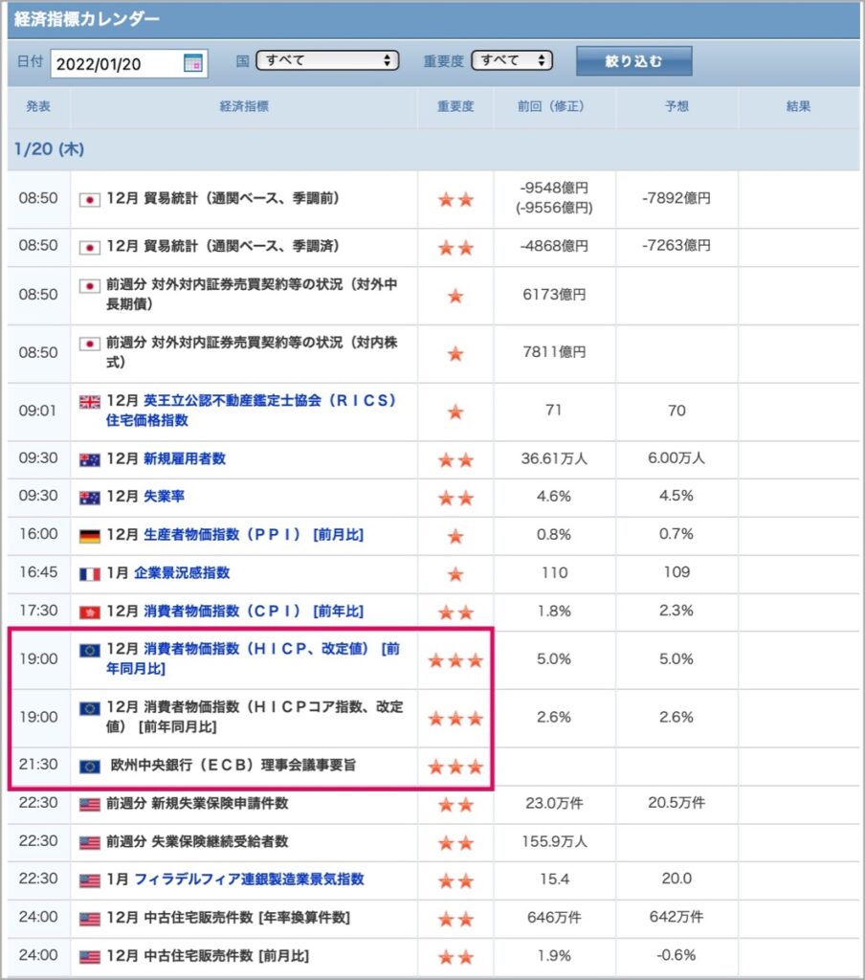Click France flag in the 16:45 row
This screenshot has height=980, width=865.
[x=89, y=574]
